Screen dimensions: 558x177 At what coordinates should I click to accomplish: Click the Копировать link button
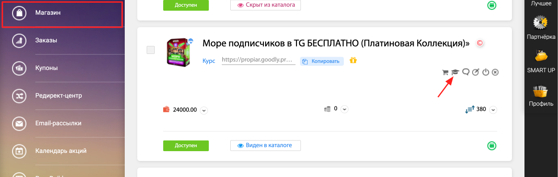coord(321,61)
